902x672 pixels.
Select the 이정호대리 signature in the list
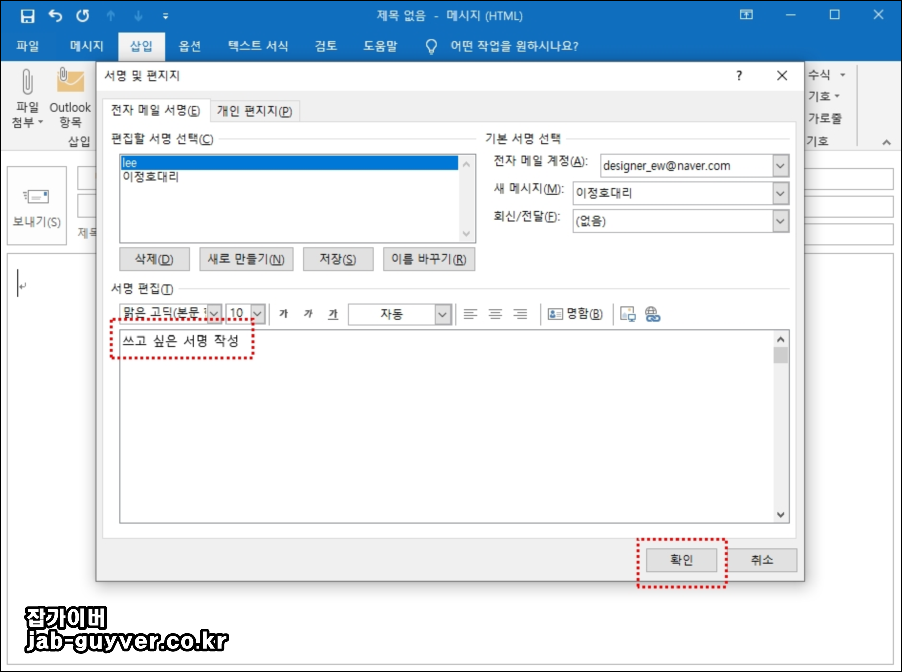click(x=151, y=176)
